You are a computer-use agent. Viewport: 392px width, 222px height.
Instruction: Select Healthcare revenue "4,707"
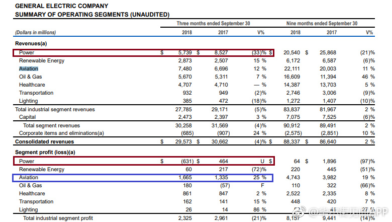click(x=185, y=85)
